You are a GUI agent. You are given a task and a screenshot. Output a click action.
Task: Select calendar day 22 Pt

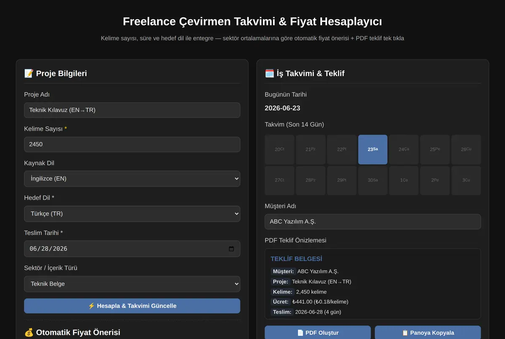point(342,149)
